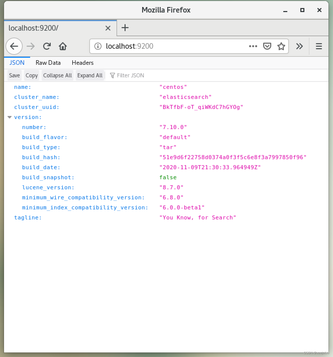
Task: Click the "centos" value
Action: click(x=173, y=87)
